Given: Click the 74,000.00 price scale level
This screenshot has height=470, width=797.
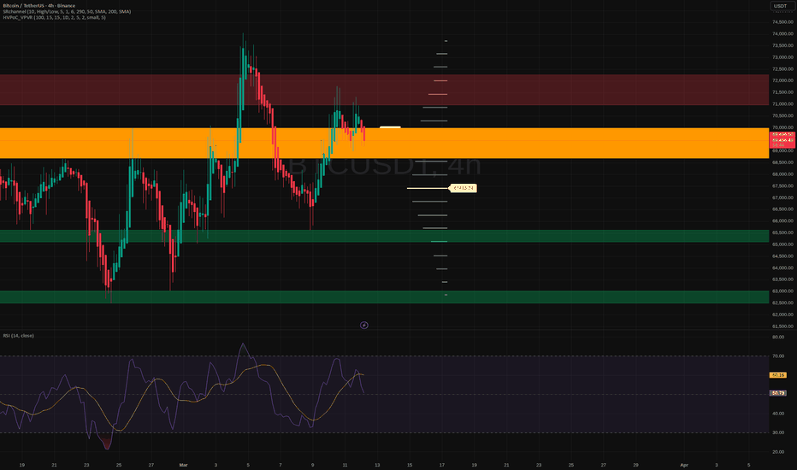Looking at the screenshot, I should coord(782,34).
